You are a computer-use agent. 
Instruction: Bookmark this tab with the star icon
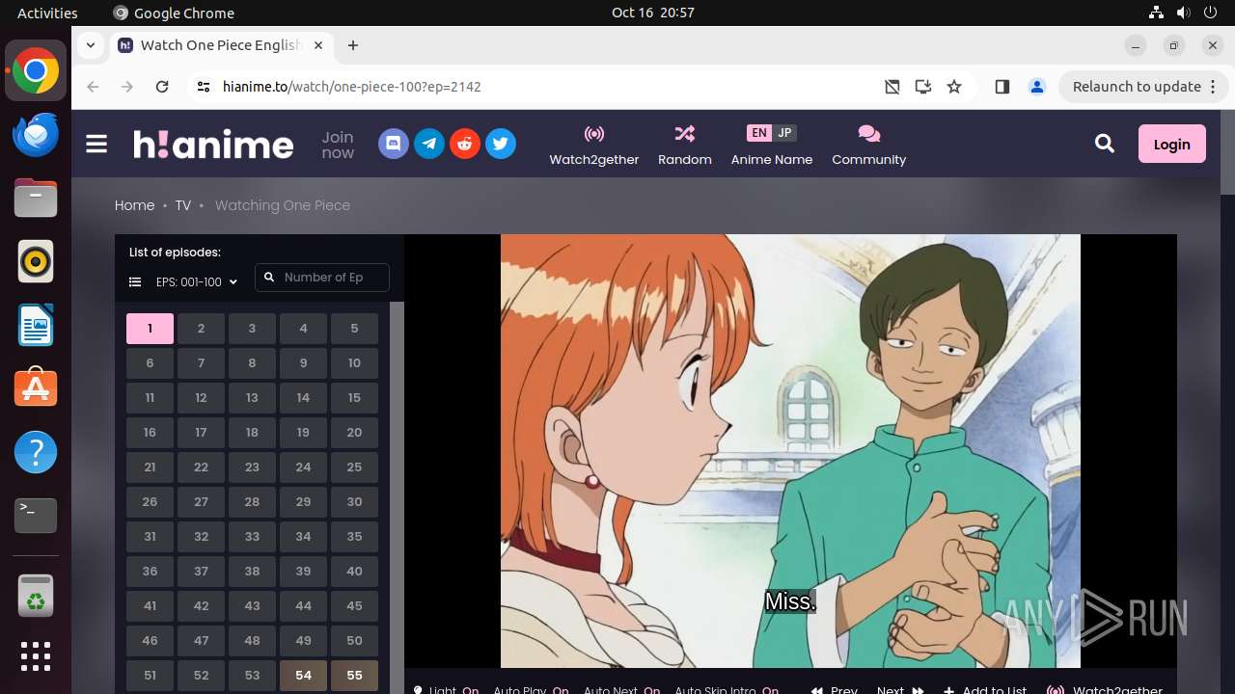click(x=954, y=87)
